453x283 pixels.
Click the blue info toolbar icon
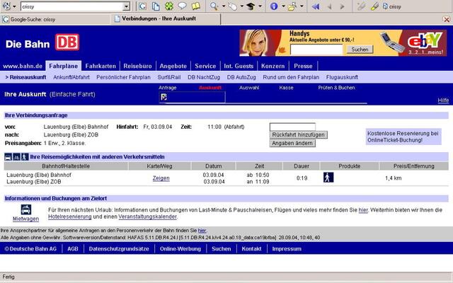pos(274,6)
